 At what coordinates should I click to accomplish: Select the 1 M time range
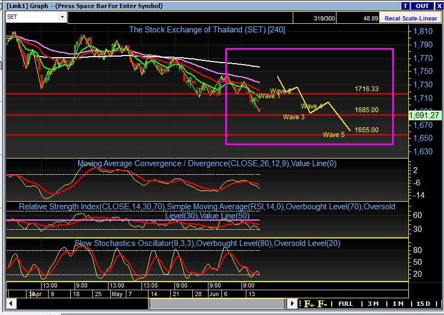pyautogui.click(x=398, y=304)
